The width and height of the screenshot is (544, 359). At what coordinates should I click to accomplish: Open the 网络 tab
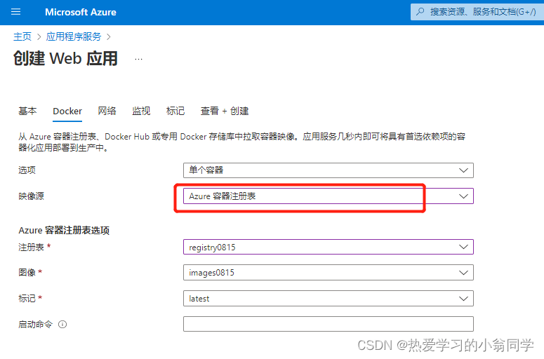pyautogui.click(x=107, y=111)
